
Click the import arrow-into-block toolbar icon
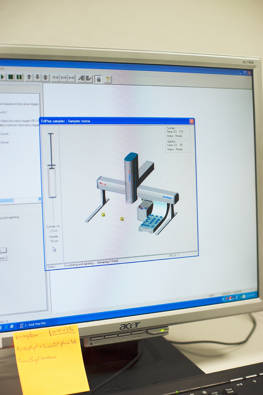81,78
